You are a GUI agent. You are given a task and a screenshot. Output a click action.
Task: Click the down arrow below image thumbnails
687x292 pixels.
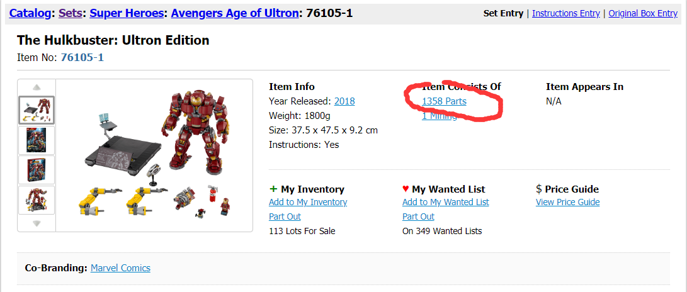(37, 223)
